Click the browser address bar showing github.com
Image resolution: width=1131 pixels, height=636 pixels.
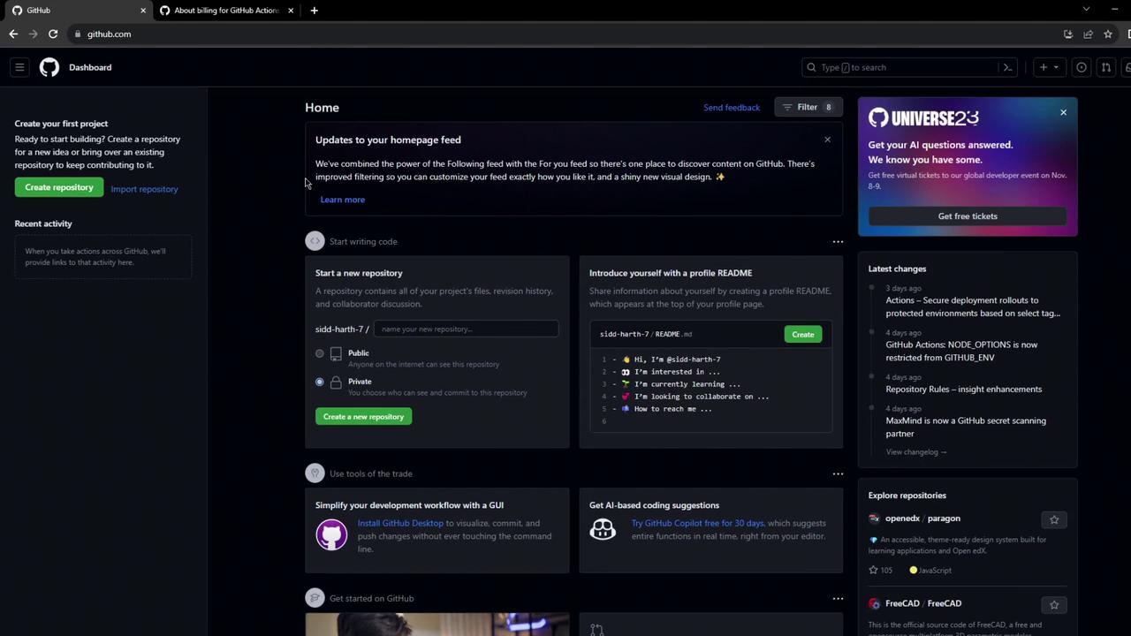pos(565,34)
